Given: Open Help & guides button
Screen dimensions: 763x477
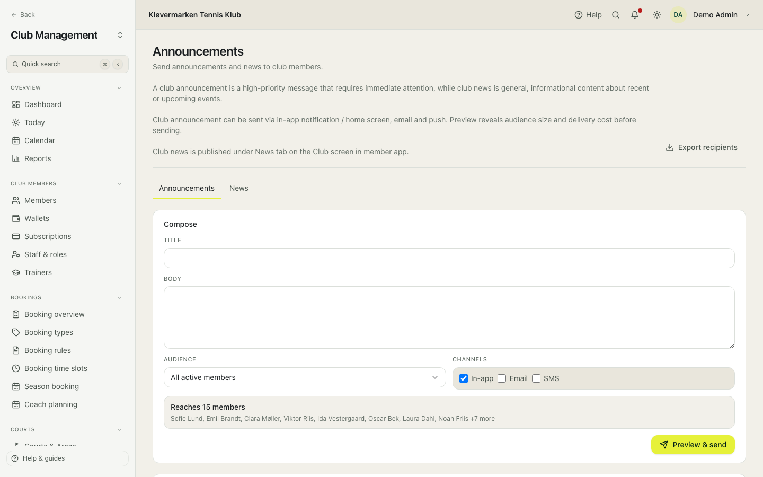Looking at the screenshot, I should tap(67, 458).
